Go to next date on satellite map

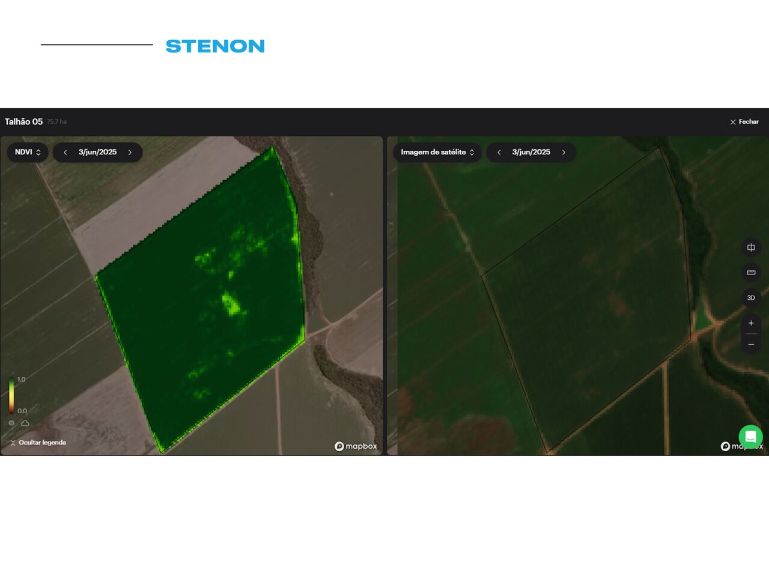564,153
